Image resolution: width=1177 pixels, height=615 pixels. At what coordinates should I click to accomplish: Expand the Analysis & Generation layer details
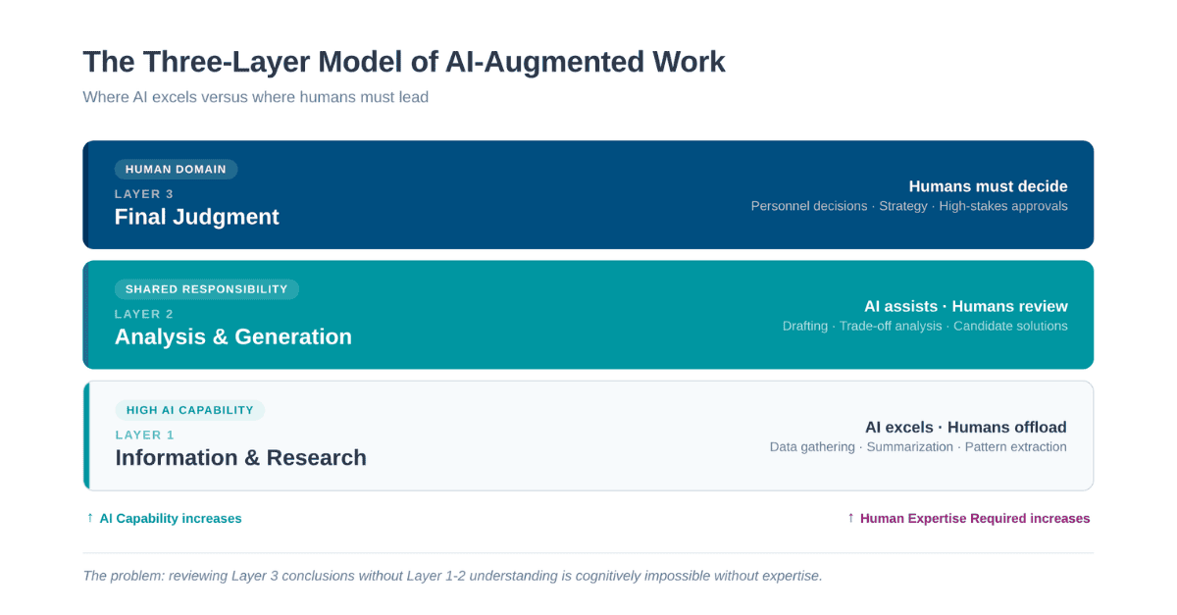[233, 336]
